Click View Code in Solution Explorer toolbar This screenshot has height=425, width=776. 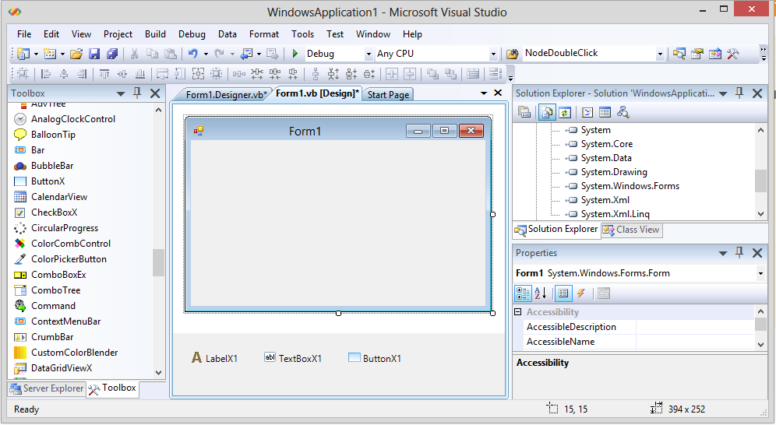(587, 113)
